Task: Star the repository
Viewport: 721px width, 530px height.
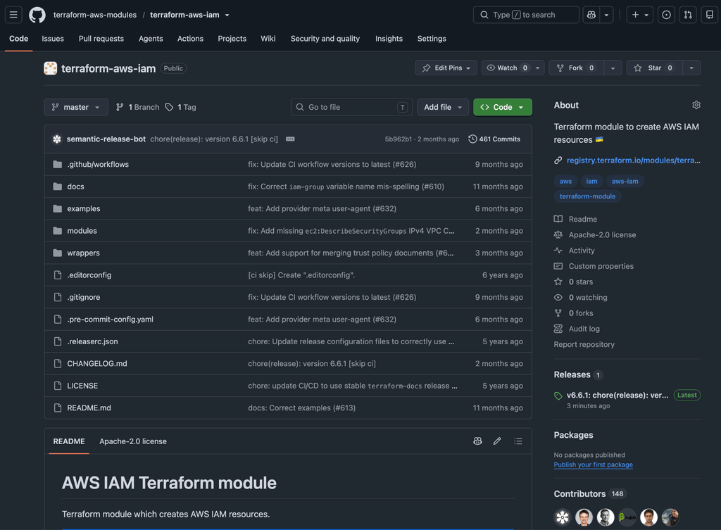Action: click(655, 68)
